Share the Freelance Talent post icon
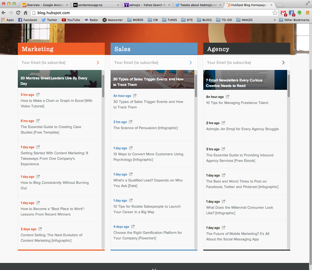The width and height of the screenshot is (312, 270). click(x=227, y=96)
